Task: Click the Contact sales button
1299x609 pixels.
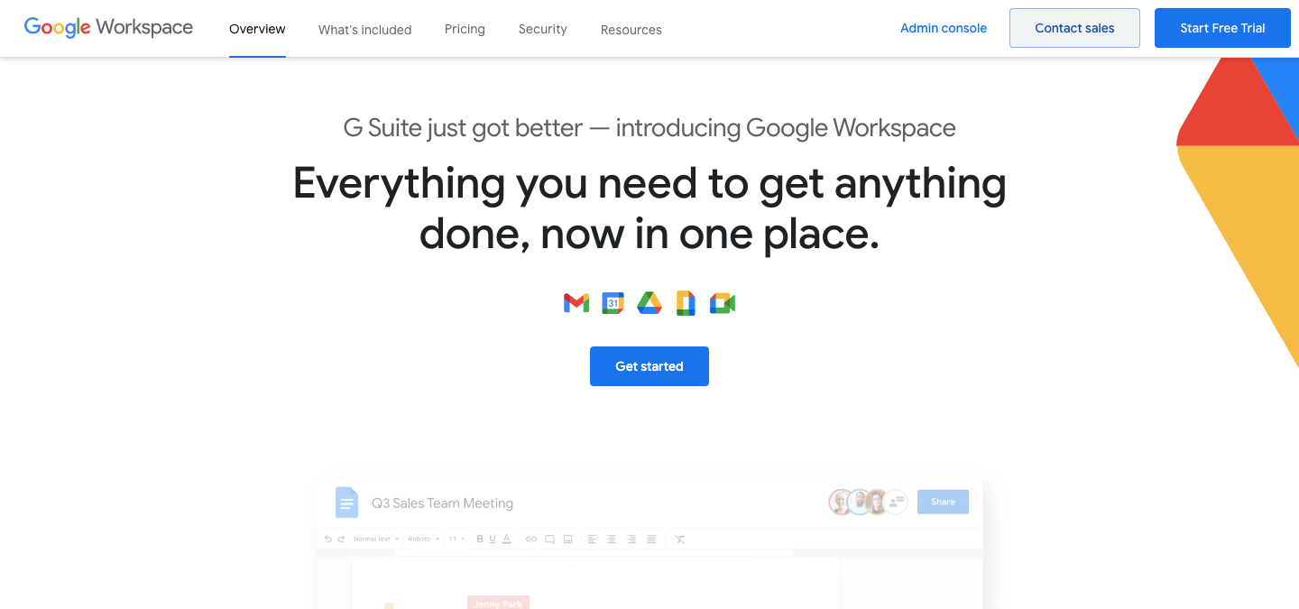Action: pos(1074,28)
